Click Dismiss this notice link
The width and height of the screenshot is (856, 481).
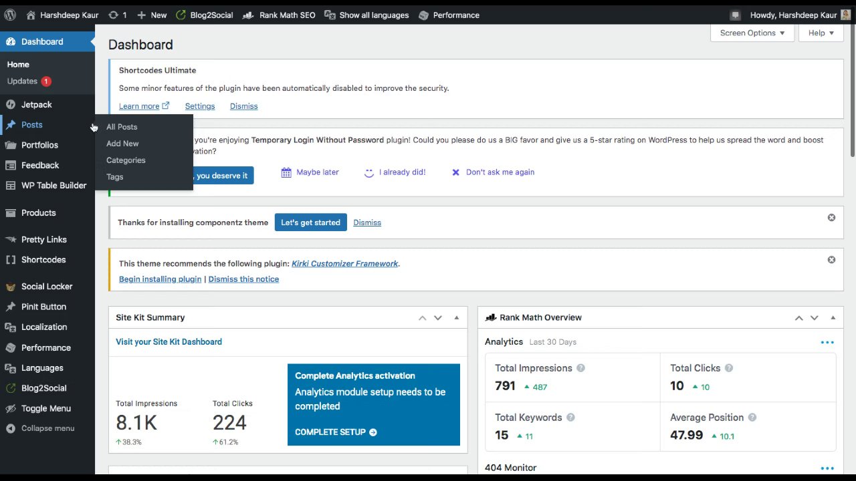(243, 279)
